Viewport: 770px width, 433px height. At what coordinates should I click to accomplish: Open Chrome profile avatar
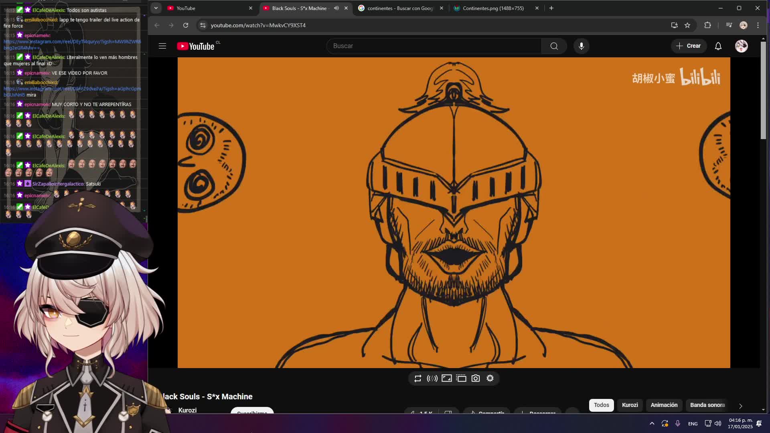[744, 25]
